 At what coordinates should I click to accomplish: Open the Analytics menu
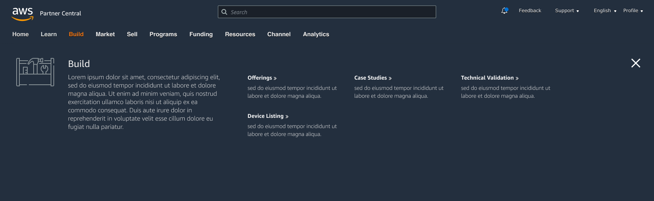(316, 34)
